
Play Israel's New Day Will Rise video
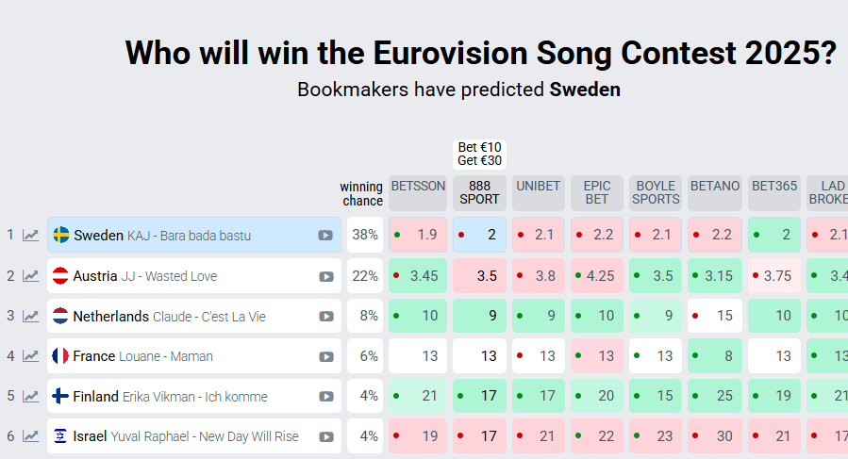325,436
